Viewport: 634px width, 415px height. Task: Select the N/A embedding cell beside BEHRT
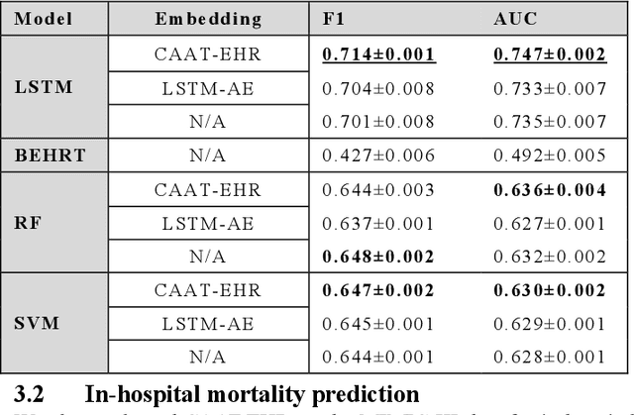click(x=208, y=156)
